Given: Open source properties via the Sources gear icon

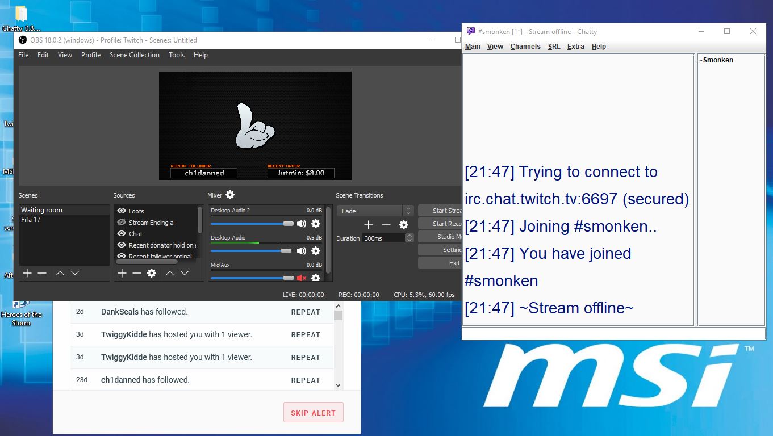Looking at the screenshot, I should click(x=152, y=273).
